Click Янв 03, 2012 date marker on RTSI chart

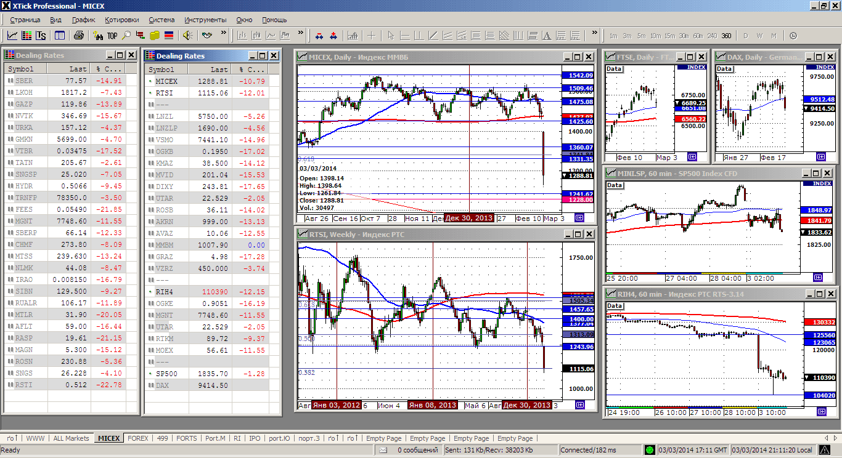pos(337,405)
